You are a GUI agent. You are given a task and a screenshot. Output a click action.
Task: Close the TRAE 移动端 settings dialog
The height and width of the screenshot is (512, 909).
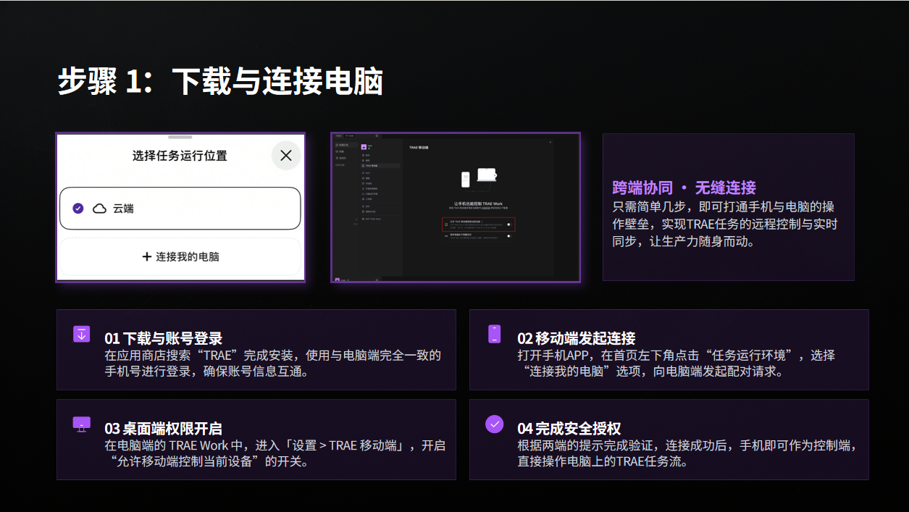pos(550,142)
